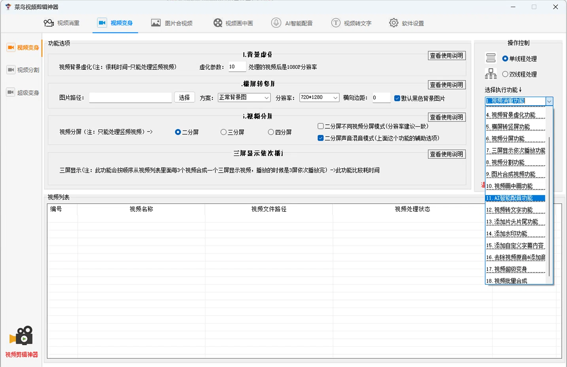The height and width of the screenshot is (367, 567).
Task: Open the 视频消重 toolbar icon
Action: pos(49,23)
